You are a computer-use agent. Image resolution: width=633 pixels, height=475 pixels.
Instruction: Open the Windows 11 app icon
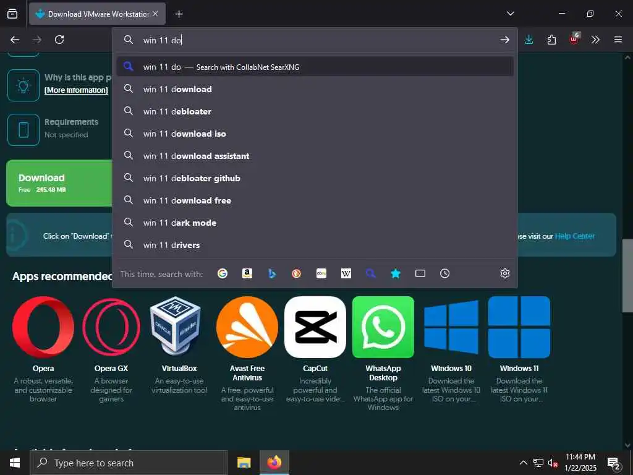click(519, 327)
